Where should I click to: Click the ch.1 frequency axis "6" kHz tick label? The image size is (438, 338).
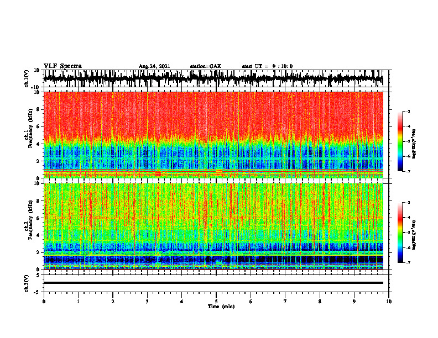(x=38, y=126)
